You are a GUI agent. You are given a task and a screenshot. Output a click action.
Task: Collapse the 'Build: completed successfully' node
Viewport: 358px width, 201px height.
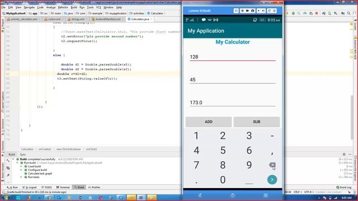coord(13,159)
